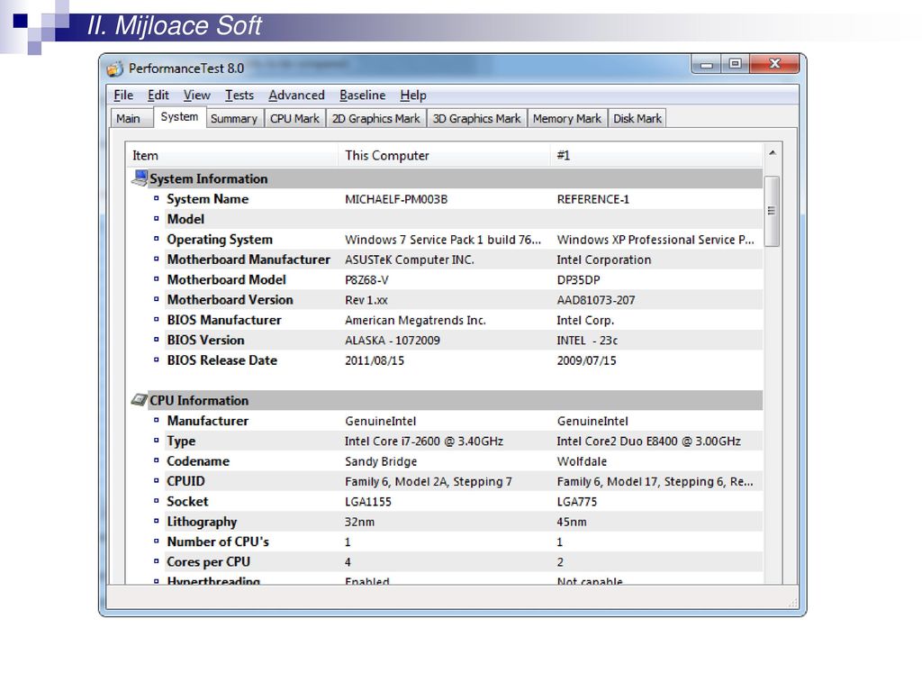Click the REFERENCE-1 baseline name
Screen dimensions: 922x692
point(592,199)
